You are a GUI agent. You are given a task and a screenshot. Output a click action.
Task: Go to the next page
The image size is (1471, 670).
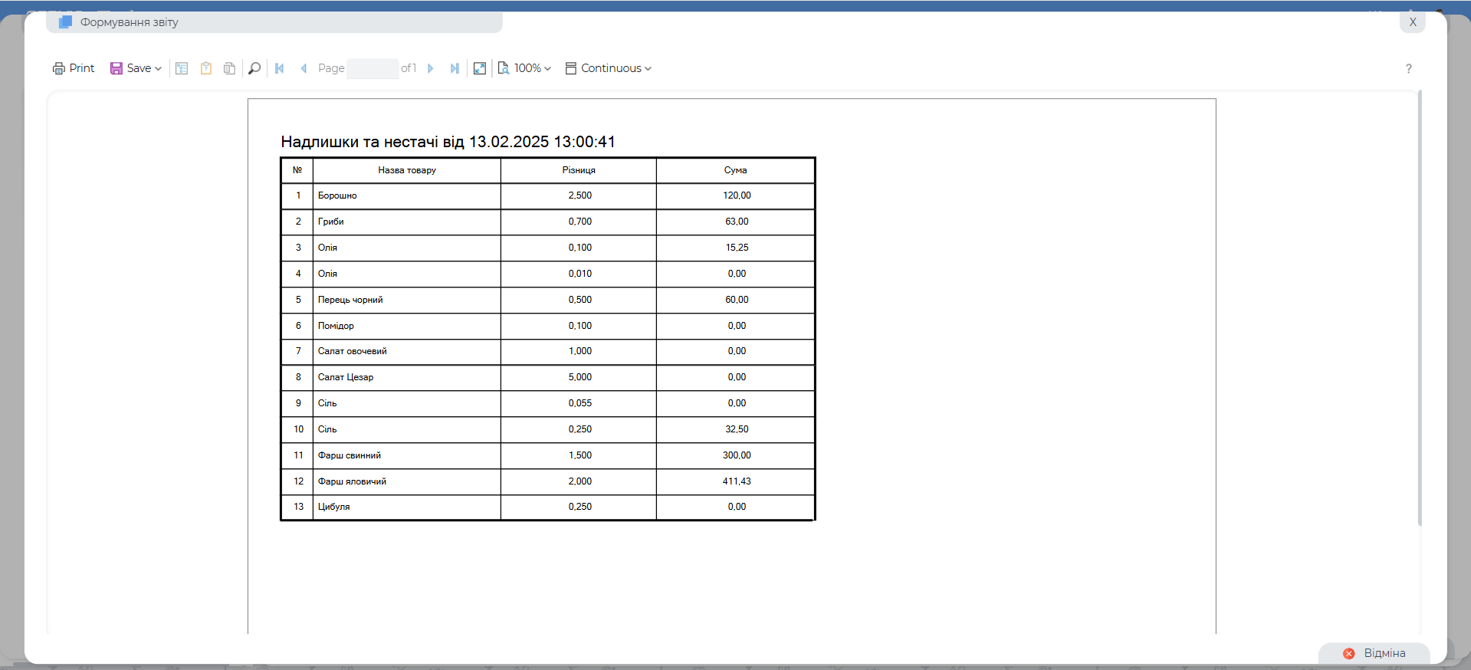[x=431, y=68]
